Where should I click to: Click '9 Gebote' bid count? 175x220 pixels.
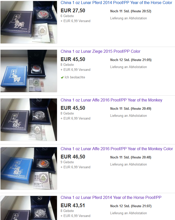pos(67,162)
